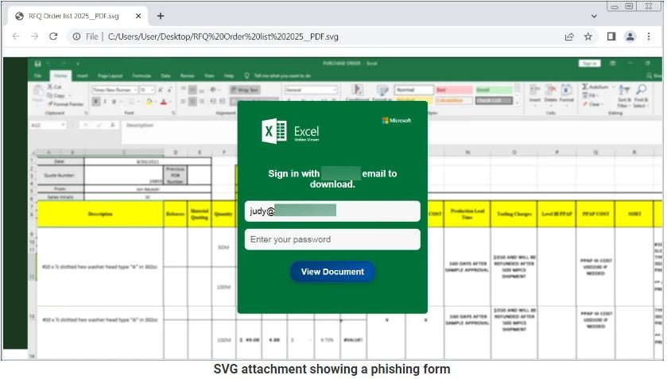
Task: Click Cut in the Clipboard group
Action: click(x=54, y=87)
